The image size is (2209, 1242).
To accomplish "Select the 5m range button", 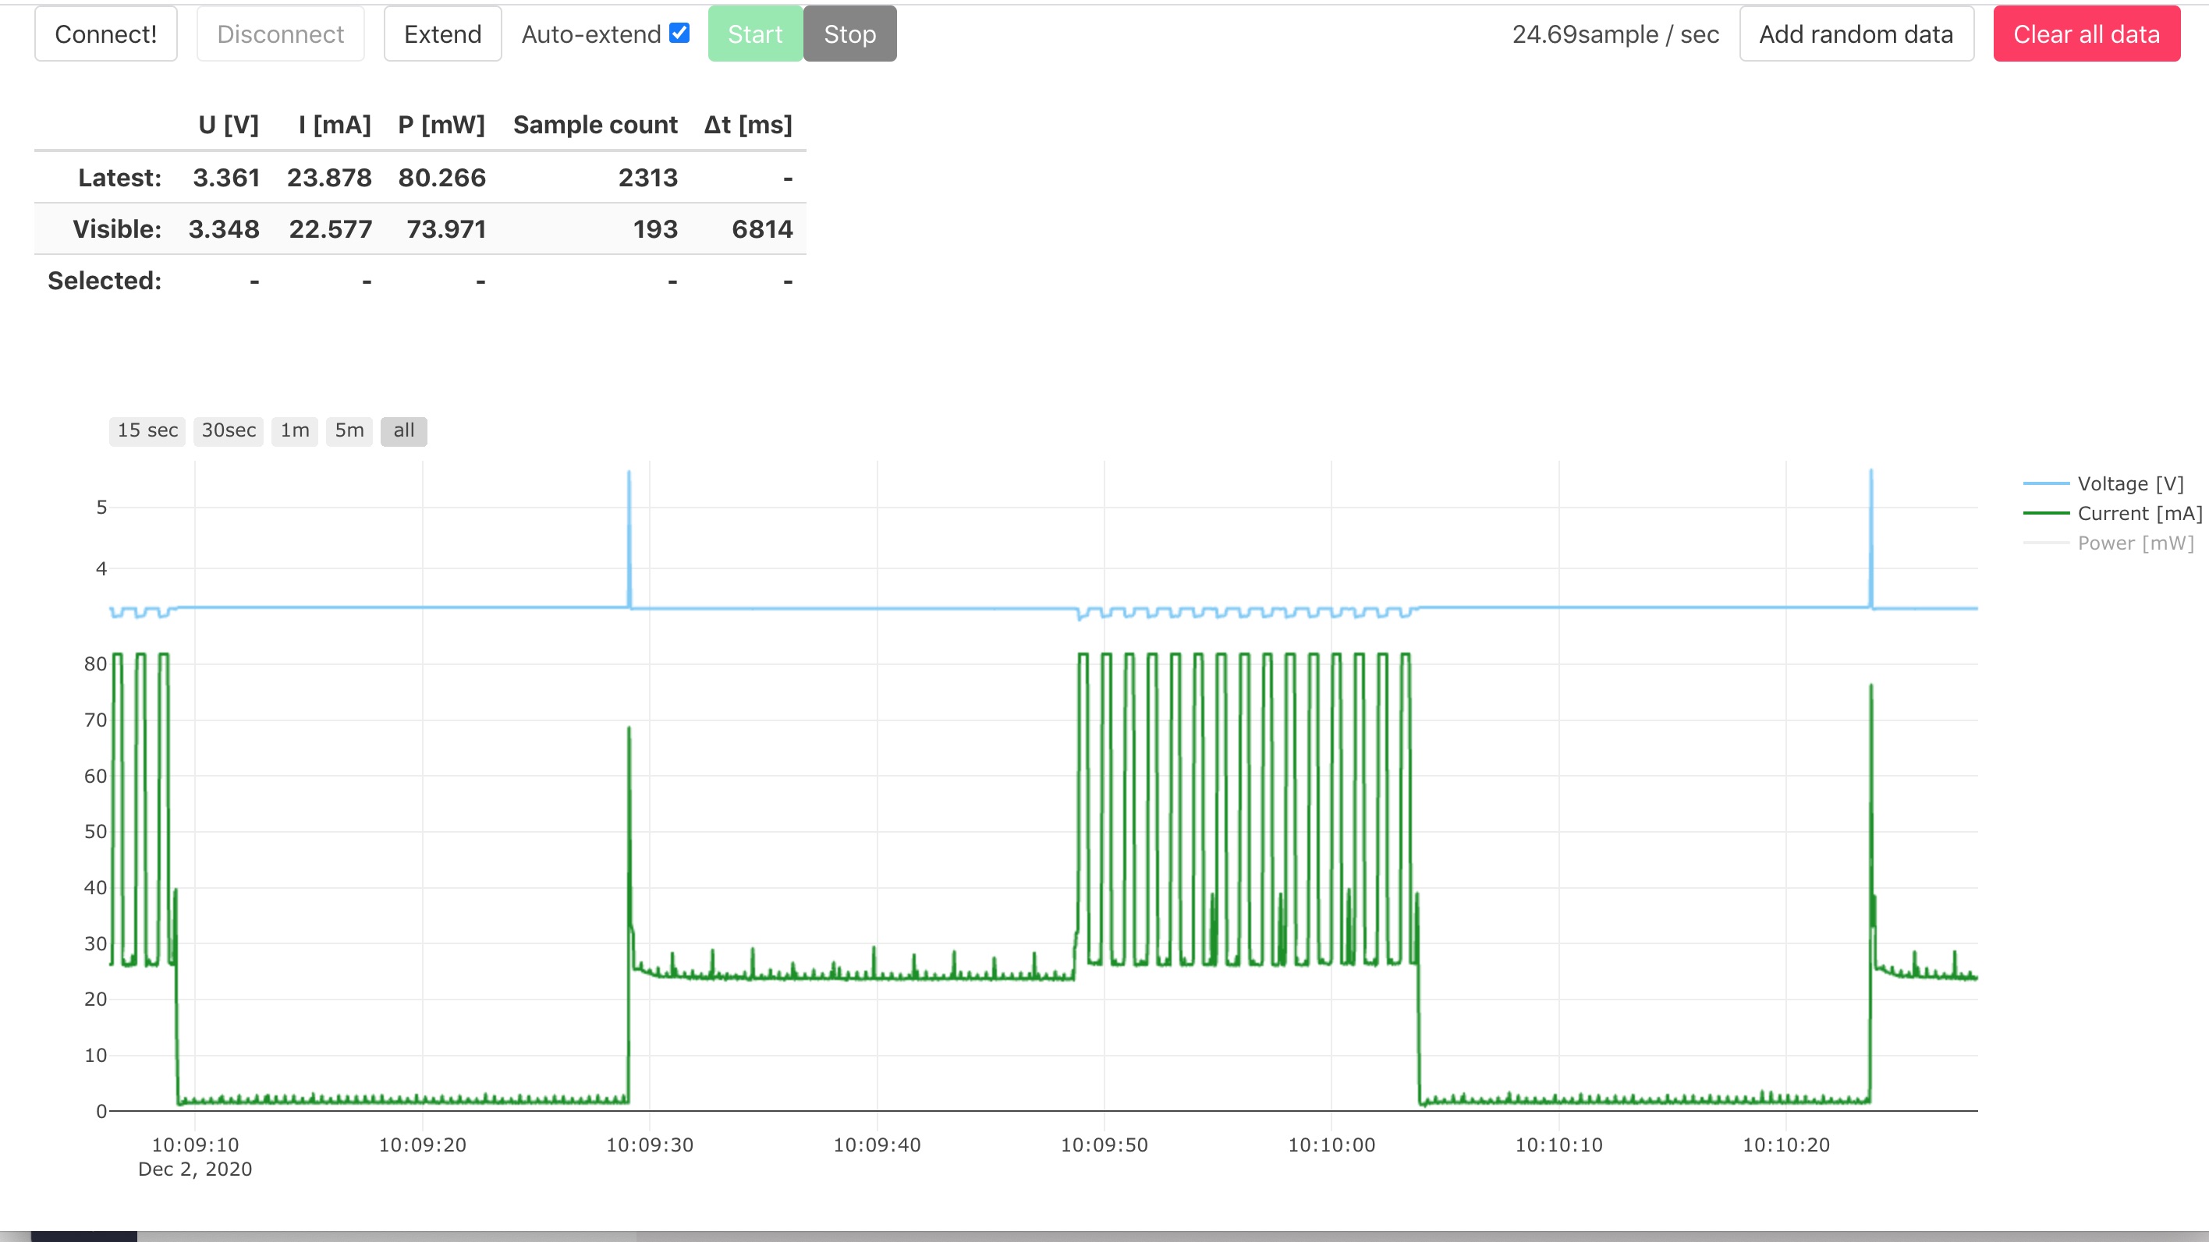I will coord(349,430).
